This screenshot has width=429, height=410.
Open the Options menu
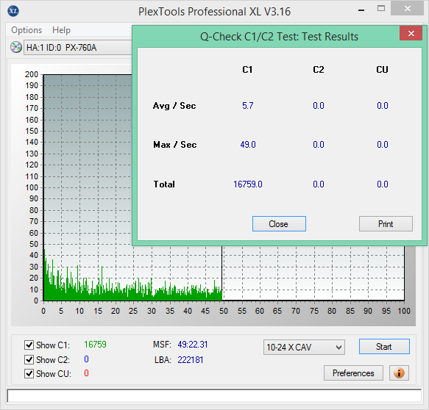[x=26, y=30]
